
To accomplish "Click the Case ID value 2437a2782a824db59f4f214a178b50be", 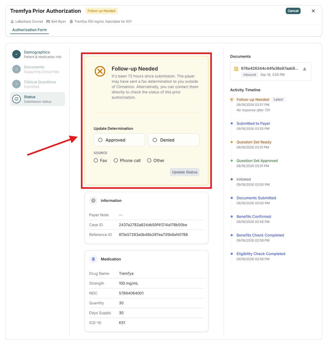I will click(153, 225).
